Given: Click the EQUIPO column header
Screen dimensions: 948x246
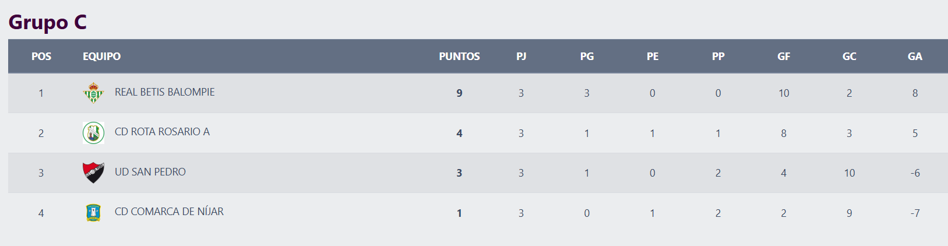Looking at the screenshot, I should click(102, 57).
